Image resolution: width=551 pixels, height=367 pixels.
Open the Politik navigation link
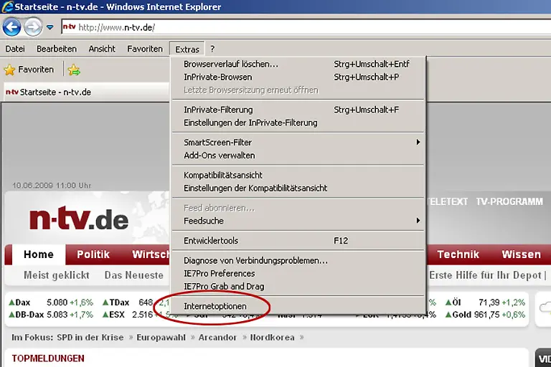93,254
